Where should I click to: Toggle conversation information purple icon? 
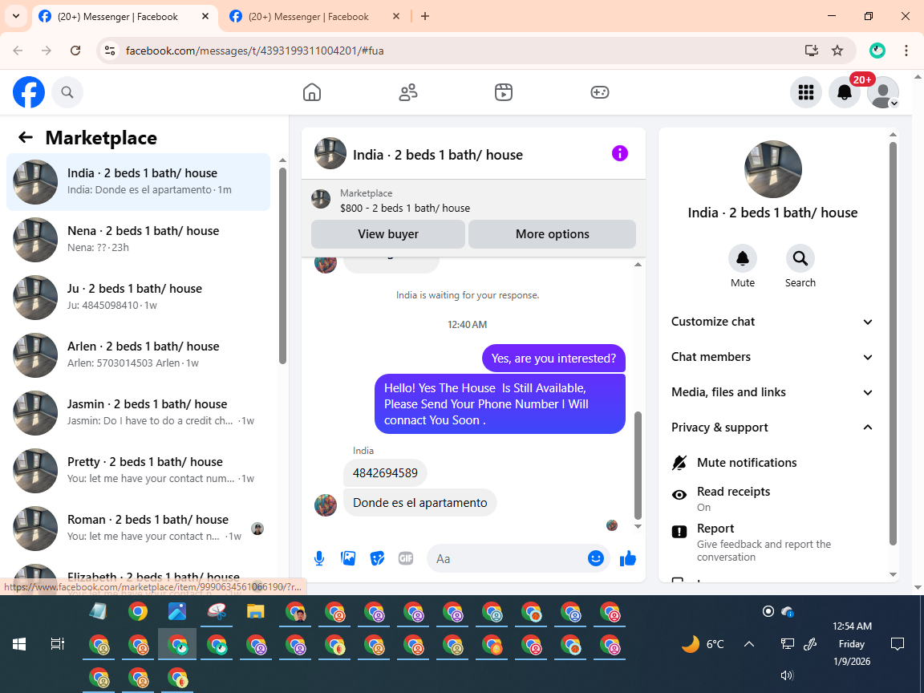620,153
